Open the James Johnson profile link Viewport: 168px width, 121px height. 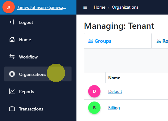(x=42, y=7)
